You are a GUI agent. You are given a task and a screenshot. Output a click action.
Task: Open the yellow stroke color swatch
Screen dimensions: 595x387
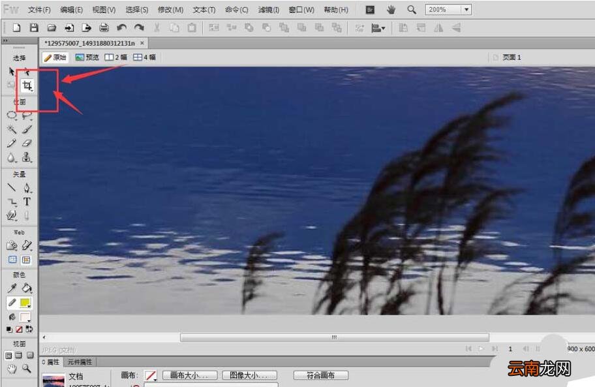click(25, 302)
